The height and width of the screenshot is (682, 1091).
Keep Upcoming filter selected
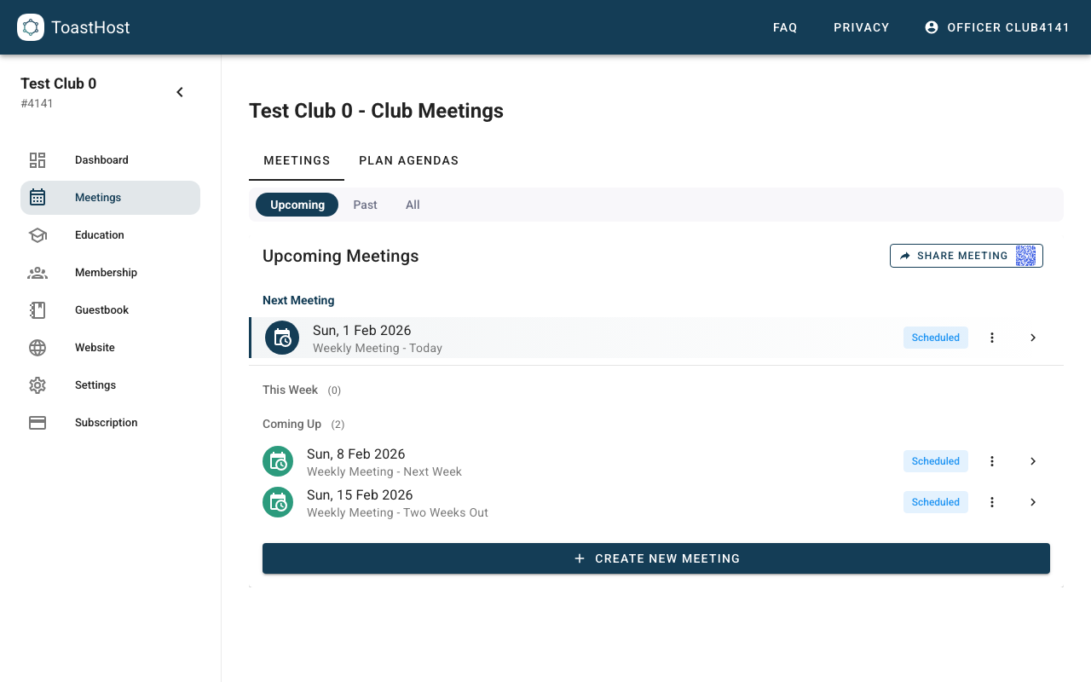[297, 205]
